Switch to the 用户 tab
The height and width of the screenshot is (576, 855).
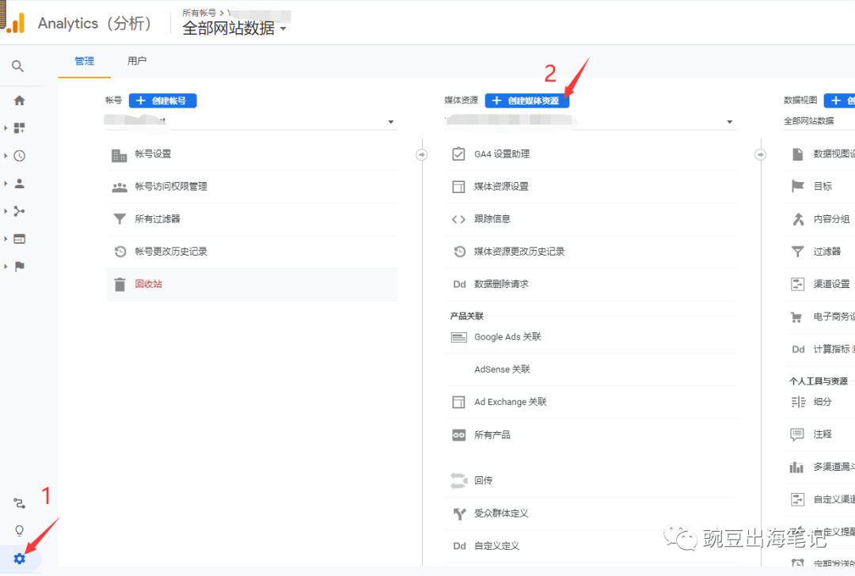[x=137, y=61]
